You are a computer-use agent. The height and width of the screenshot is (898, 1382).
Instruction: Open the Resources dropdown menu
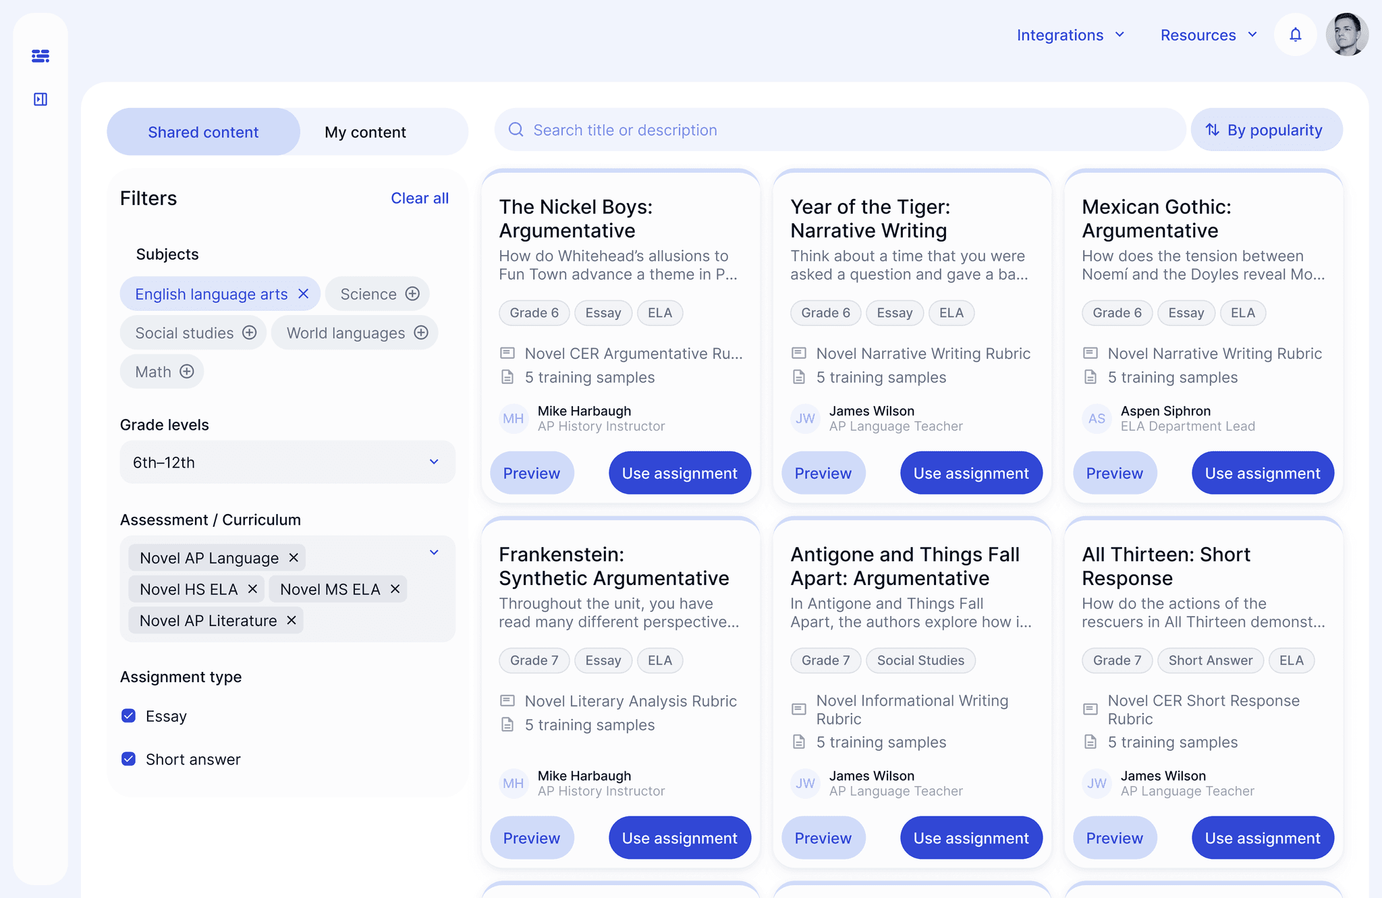[x=1209, y=35]
